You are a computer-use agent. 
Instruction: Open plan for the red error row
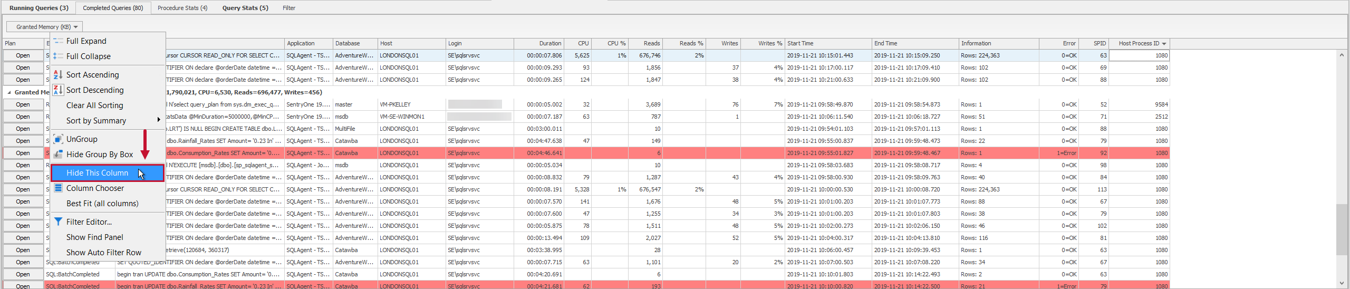tap(23, 153)
